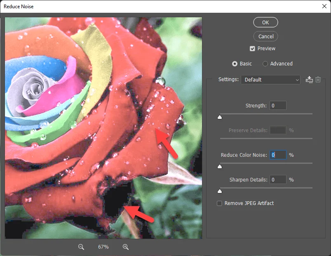Toggle the Preview checkbox
This screenshot has width=331, height=256.
(x=252, y=49)
